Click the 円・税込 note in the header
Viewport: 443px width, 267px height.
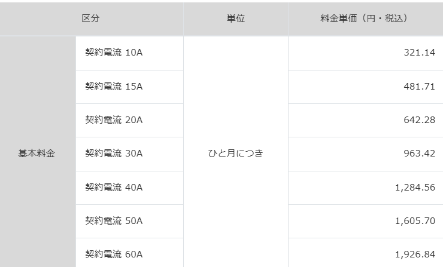[385, 19]
